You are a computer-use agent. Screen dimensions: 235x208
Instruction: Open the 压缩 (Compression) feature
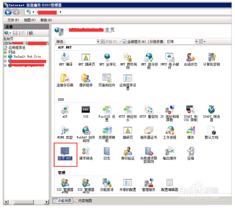[x=190, y=154]
